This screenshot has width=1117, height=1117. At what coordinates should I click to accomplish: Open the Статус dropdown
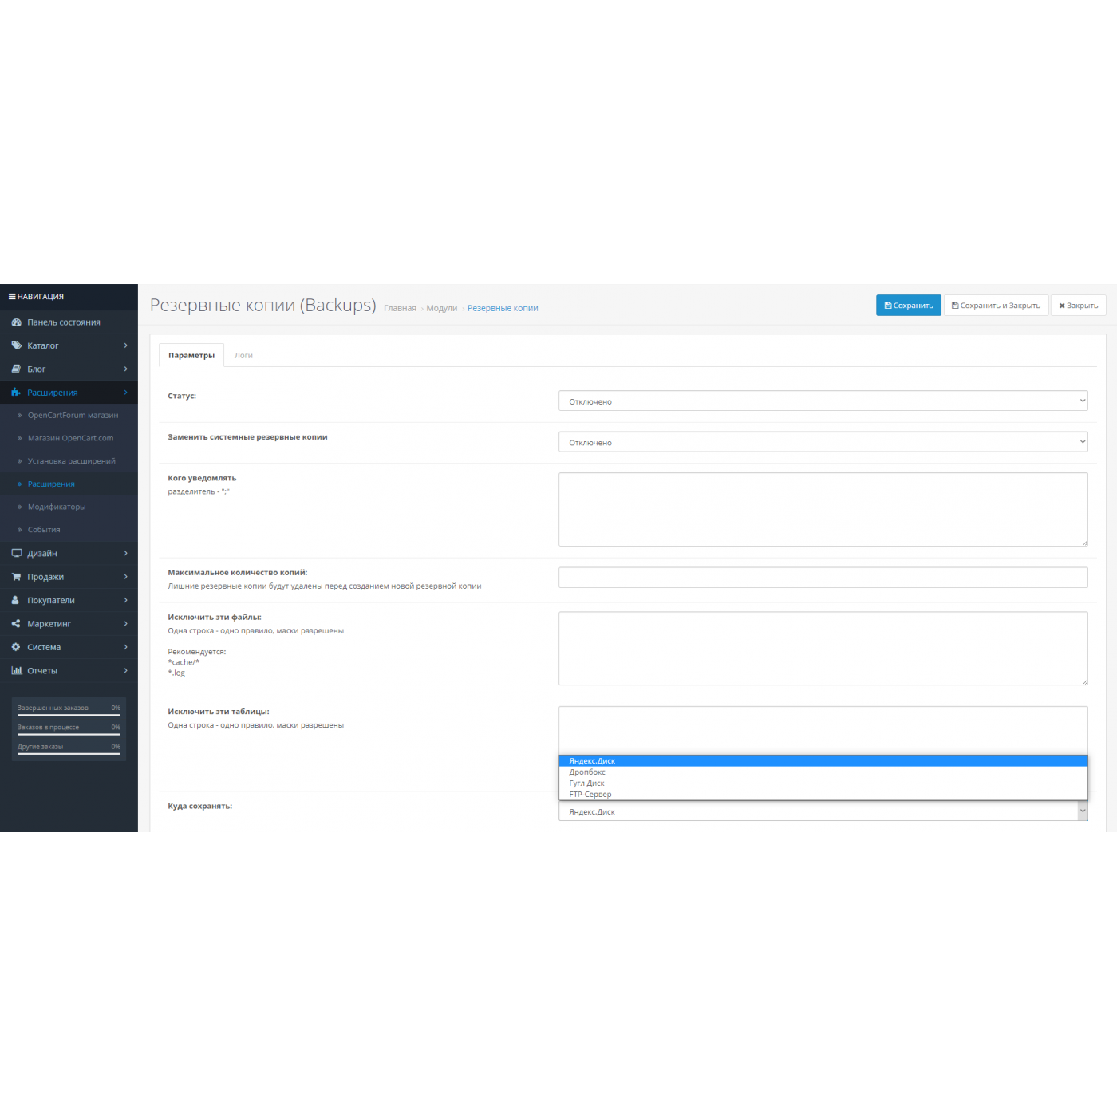point(823,401)
